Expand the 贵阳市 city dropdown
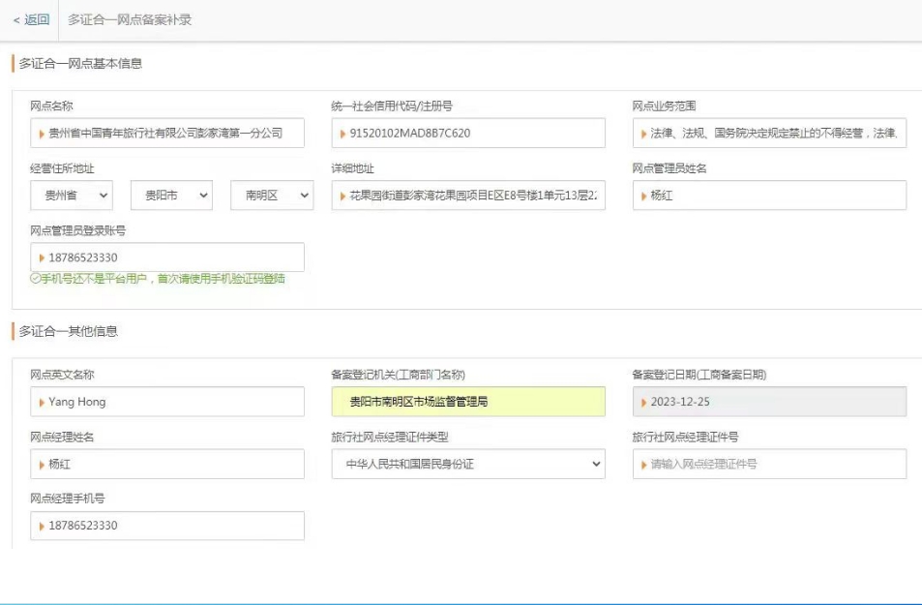 (x=170, y=196)
